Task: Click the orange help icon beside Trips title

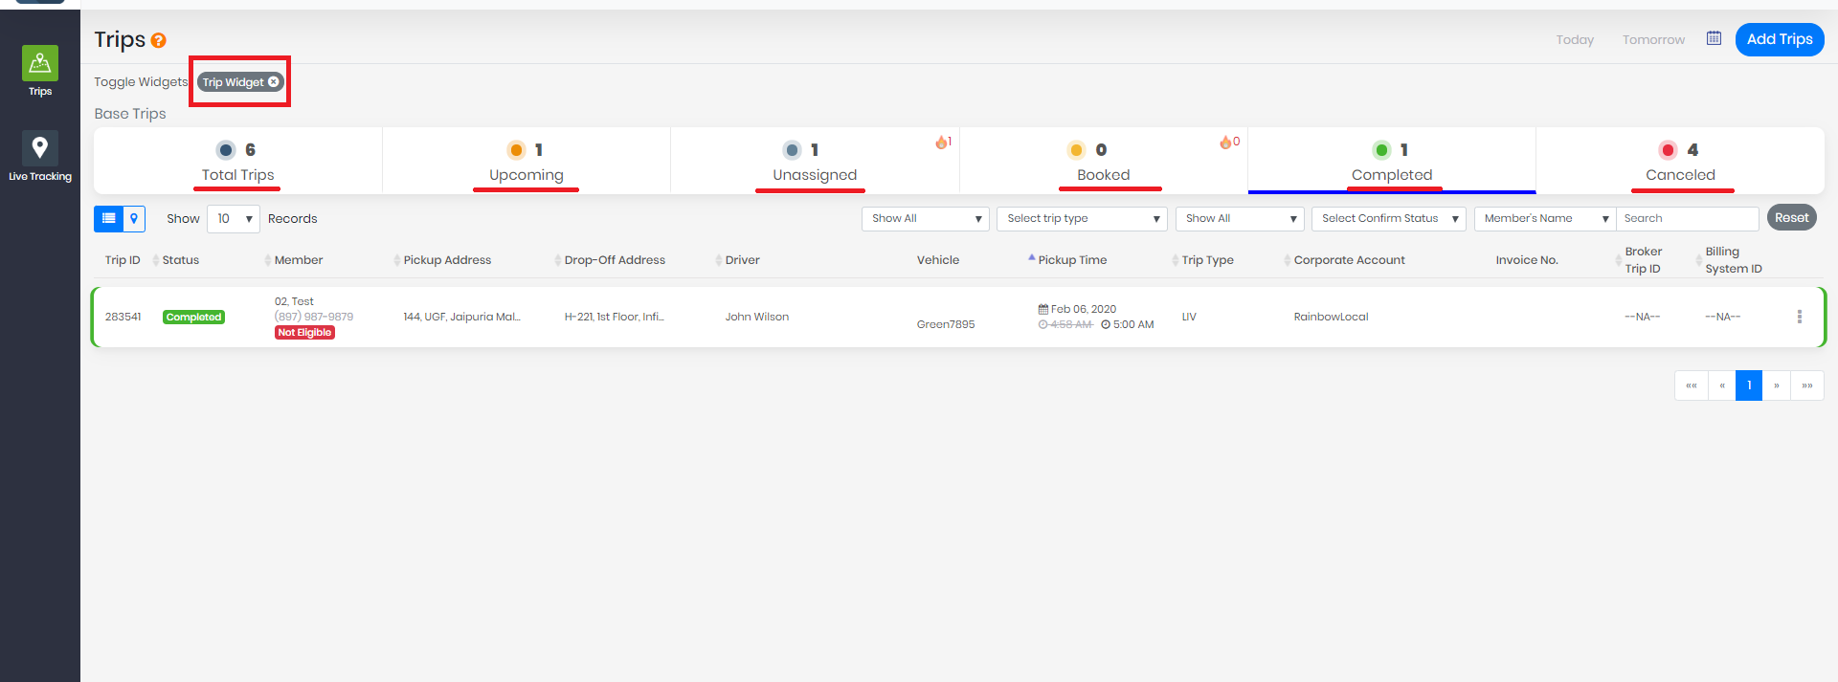Action: [x=159, y=40]
